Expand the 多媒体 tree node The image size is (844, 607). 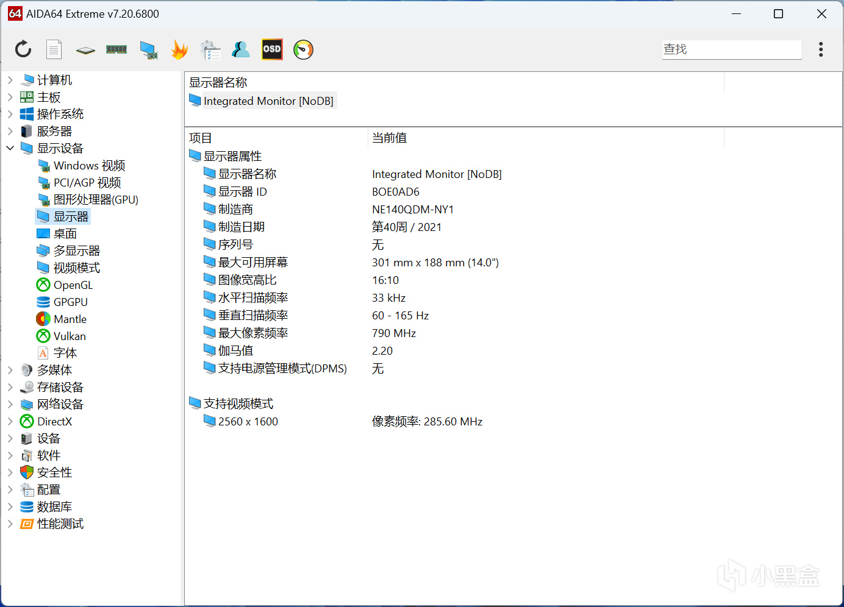click(x=10, y=370)
